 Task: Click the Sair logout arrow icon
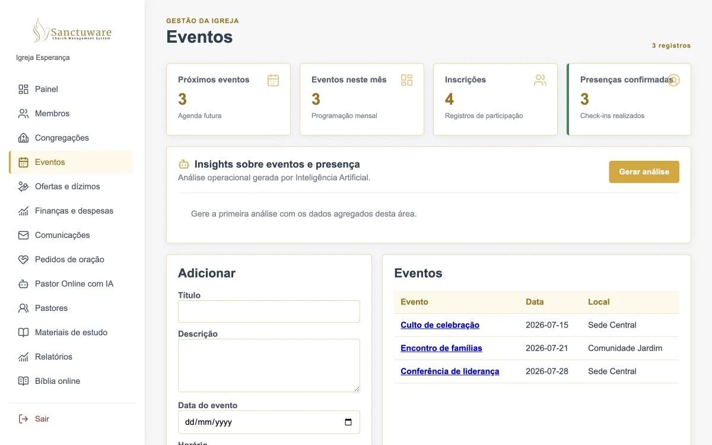coord(23,419)
